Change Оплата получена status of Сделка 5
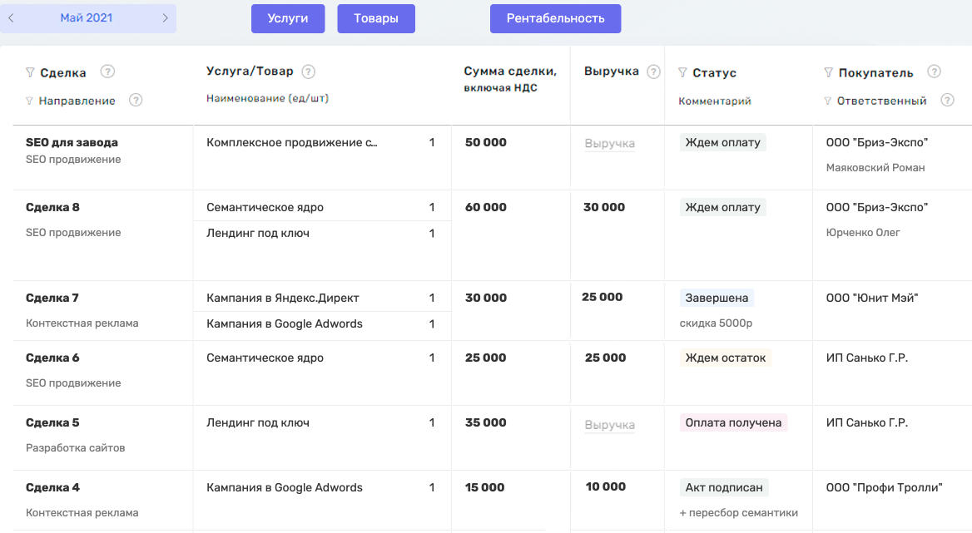The image size is (972, 533). (733, 422)
